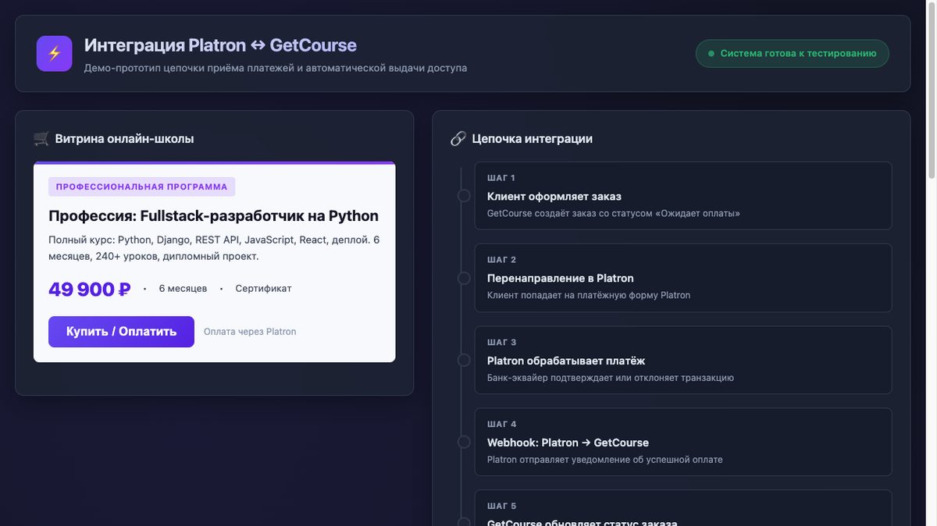This screenshot has width=937, height=526.
Task: Open the step card Перенаправление в Platron
Action: point(683,278)
